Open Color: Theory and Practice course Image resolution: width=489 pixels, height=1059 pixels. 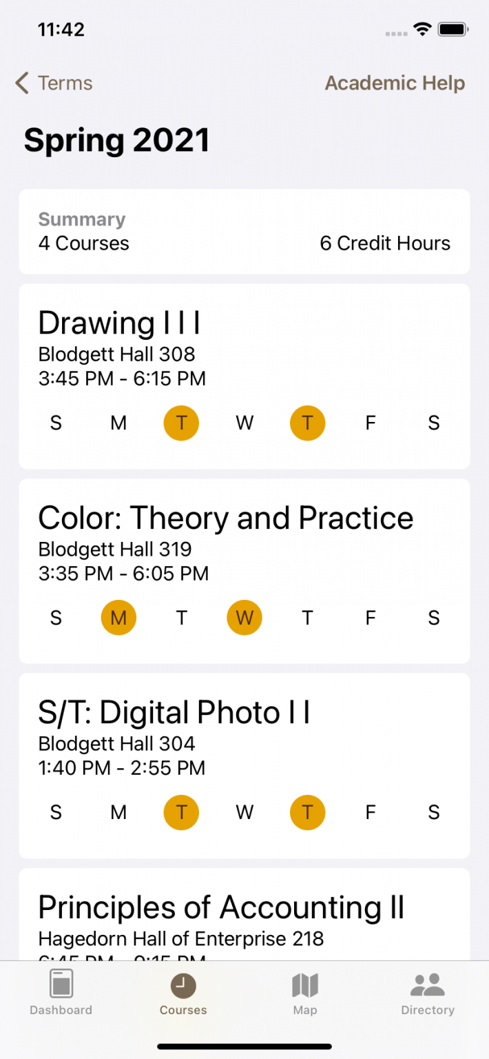click(244, 572)
